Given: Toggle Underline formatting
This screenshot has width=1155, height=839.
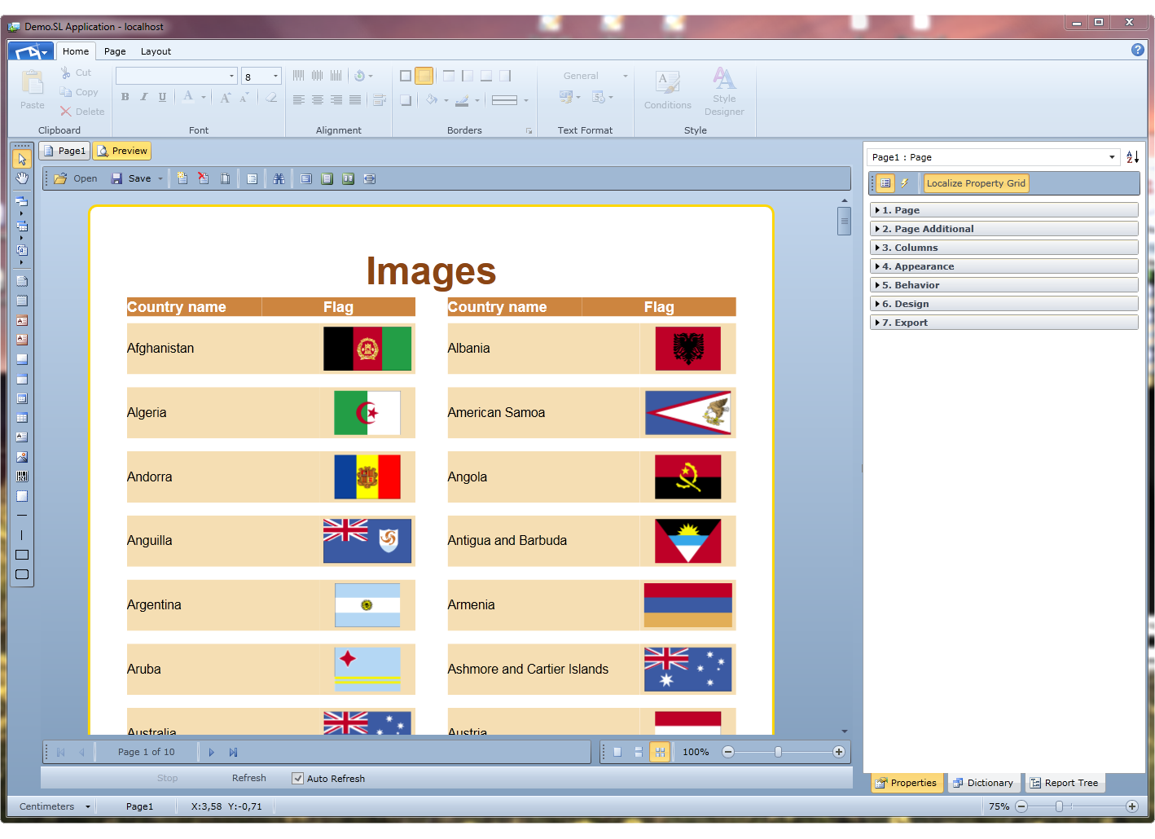Looking at the screenshot, I should [162, 97].
